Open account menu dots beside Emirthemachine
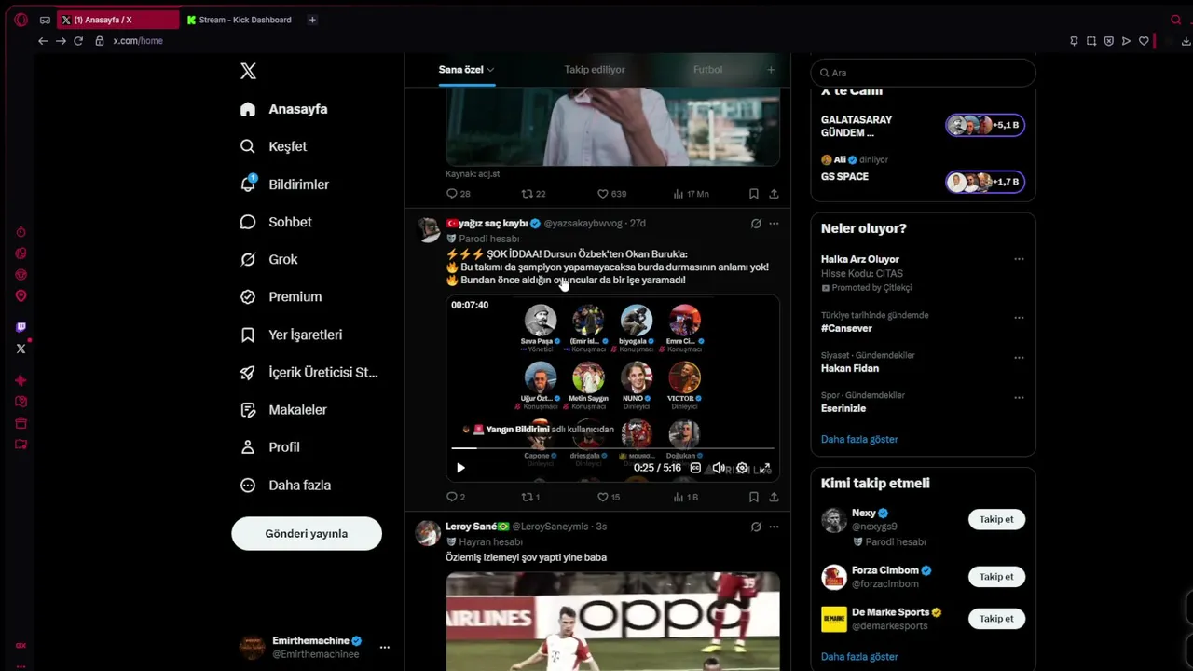1193x671 pixels. point(384,647)
